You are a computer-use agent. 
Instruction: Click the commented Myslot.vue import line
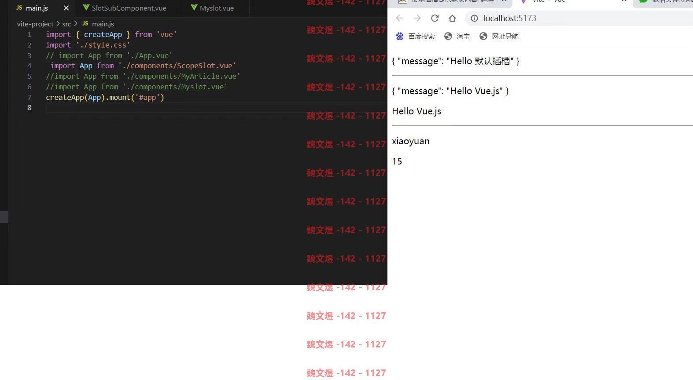(x=137, y=87)
